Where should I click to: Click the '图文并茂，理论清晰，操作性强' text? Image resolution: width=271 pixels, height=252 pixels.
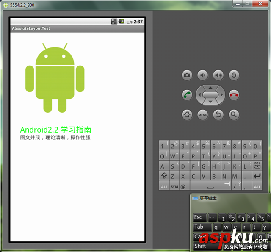(55, 138)
